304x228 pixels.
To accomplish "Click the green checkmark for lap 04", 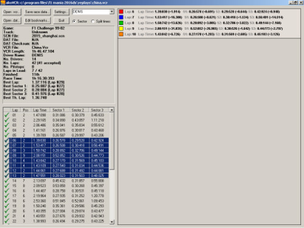I will pyautogui.click(x=7, y=130).
